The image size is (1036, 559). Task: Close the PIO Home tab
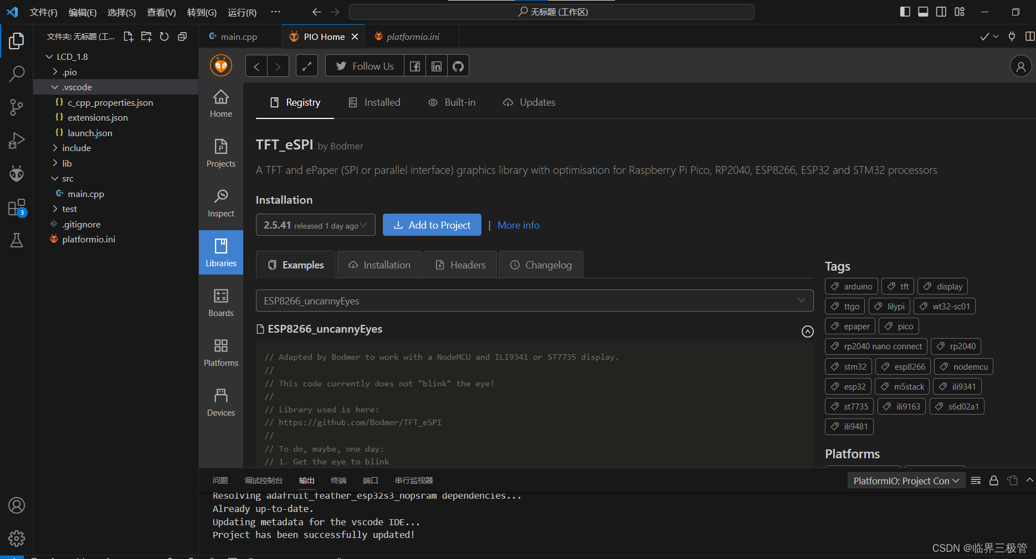tap(355, 37)
